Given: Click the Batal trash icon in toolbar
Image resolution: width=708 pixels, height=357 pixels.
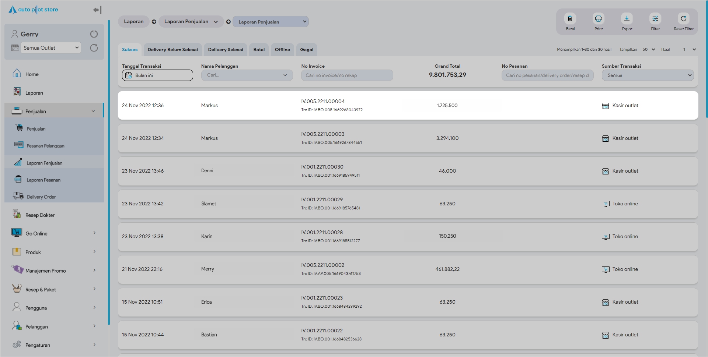Looking at the screenshot, I should 570,19.
